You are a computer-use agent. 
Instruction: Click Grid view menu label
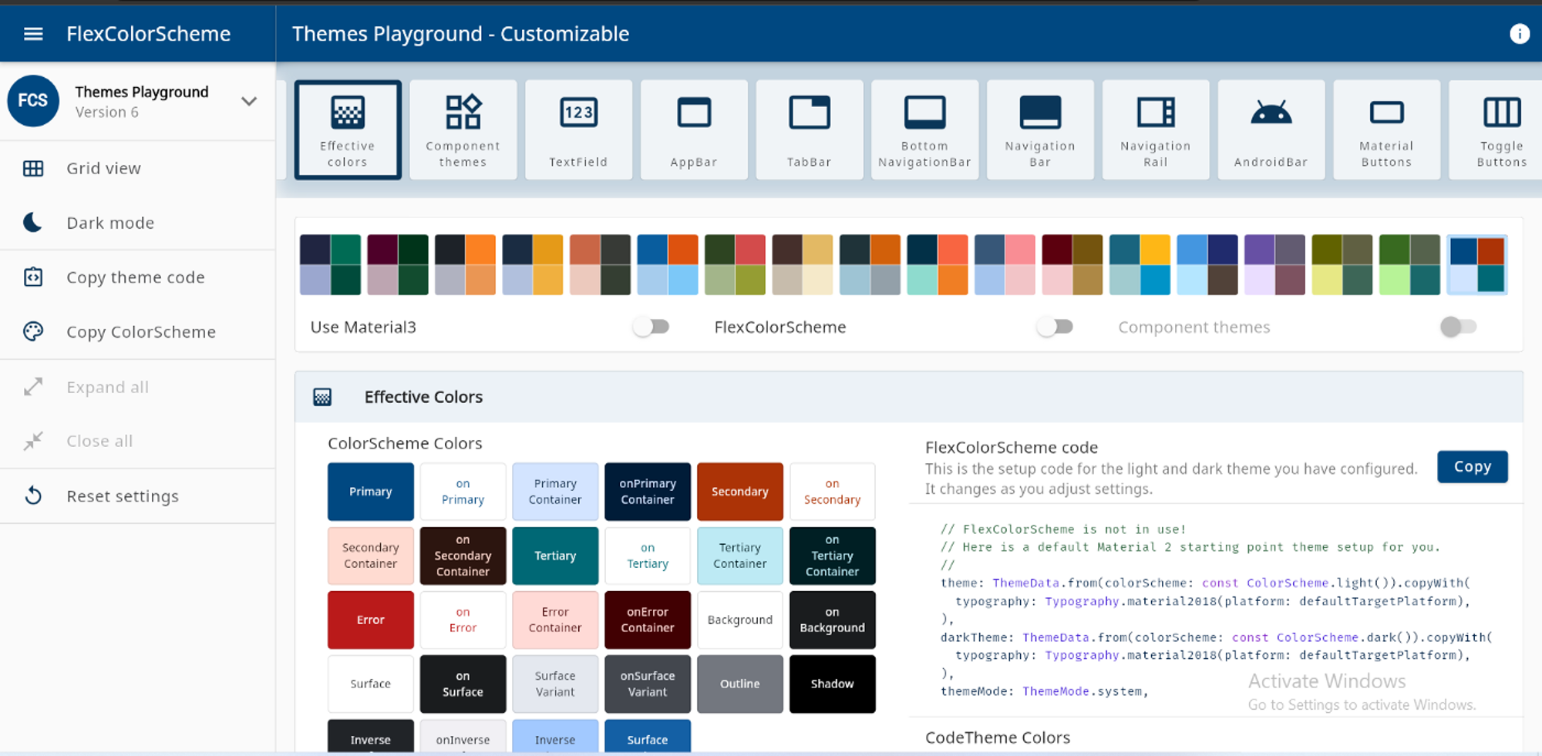[x=104, y=169]
